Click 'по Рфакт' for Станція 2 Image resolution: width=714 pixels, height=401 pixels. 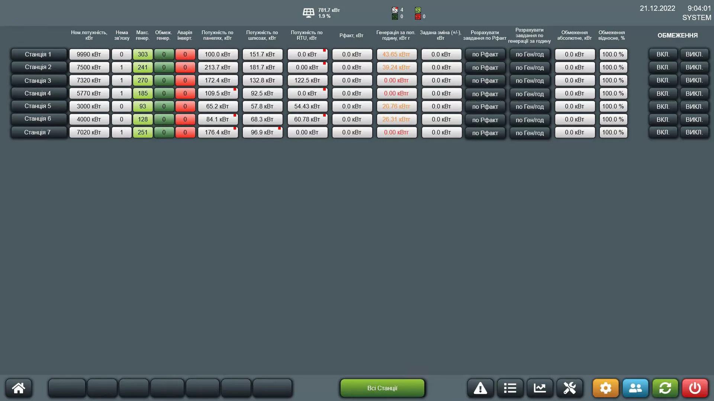(485, 68)
